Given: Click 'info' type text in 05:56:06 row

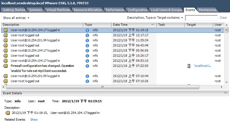Looking at the screenshot, I should click(95, 50).
